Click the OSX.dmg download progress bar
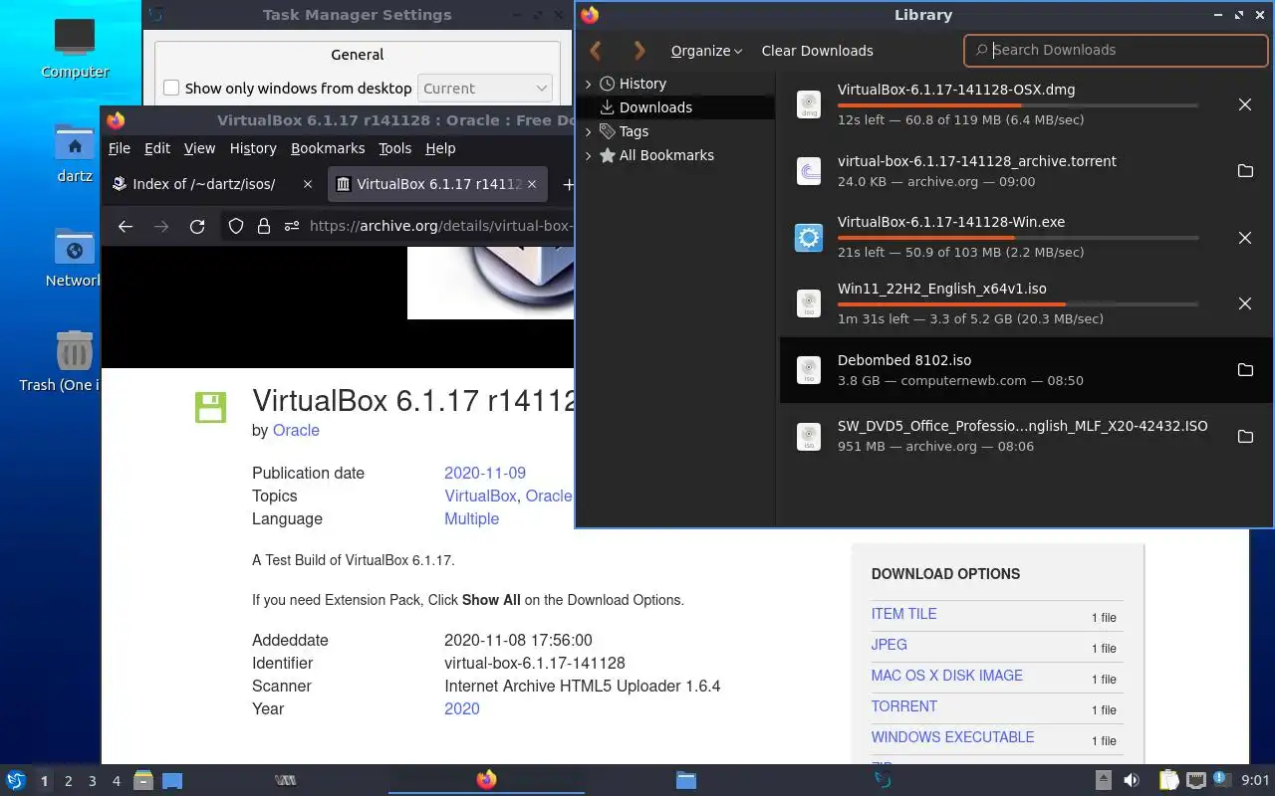Viewport: 1275px width, 796px height. pos(1017,105)
